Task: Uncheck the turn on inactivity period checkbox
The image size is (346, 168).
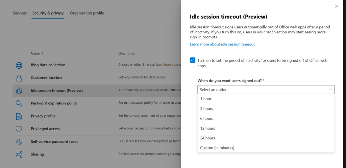Action: pos(193,60)
